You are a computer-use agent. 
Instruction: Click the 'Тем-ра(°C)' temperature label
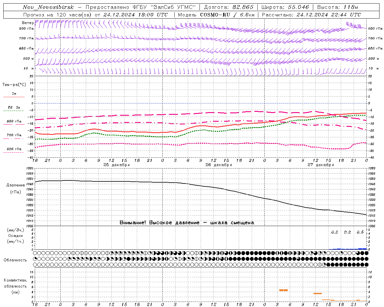click(14, 85)
